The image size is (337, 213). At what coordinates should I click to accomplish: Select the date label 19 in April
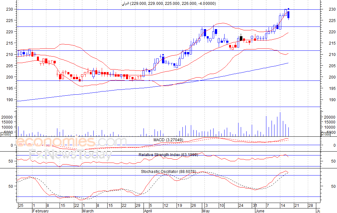pos(180,206)
